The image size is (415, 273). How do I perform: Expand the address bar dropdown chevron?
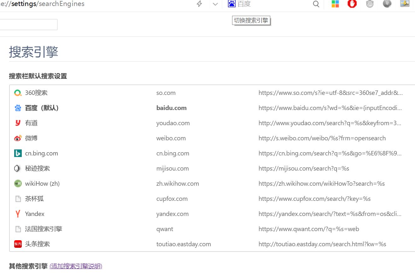(x=215, y=4)
